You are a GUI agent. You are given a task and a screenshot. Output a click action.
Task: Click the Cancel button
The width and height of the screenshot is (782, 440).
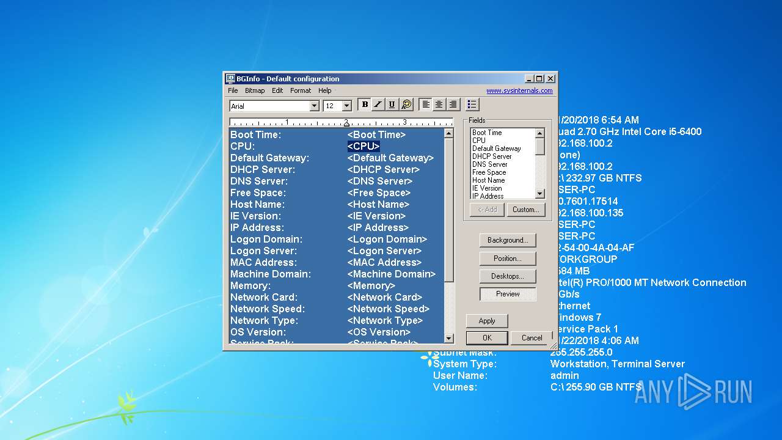[x=532, y=337]
